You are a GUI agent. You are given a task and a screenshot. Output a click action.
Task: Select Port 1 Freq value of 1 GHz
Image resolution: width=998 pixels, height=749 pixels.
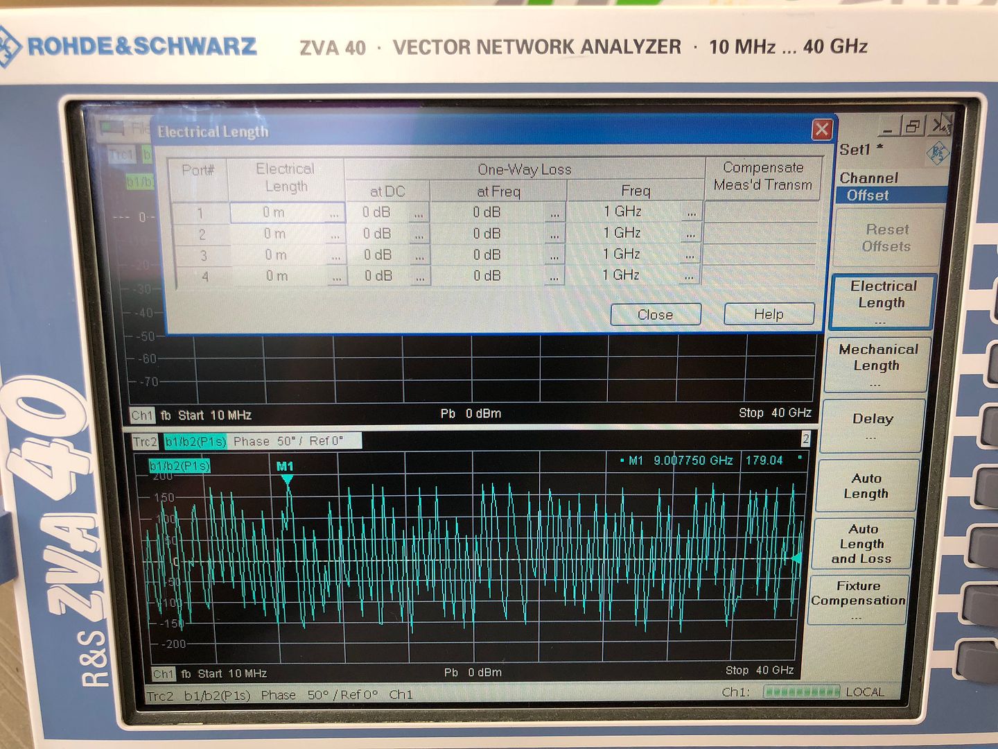623,211
